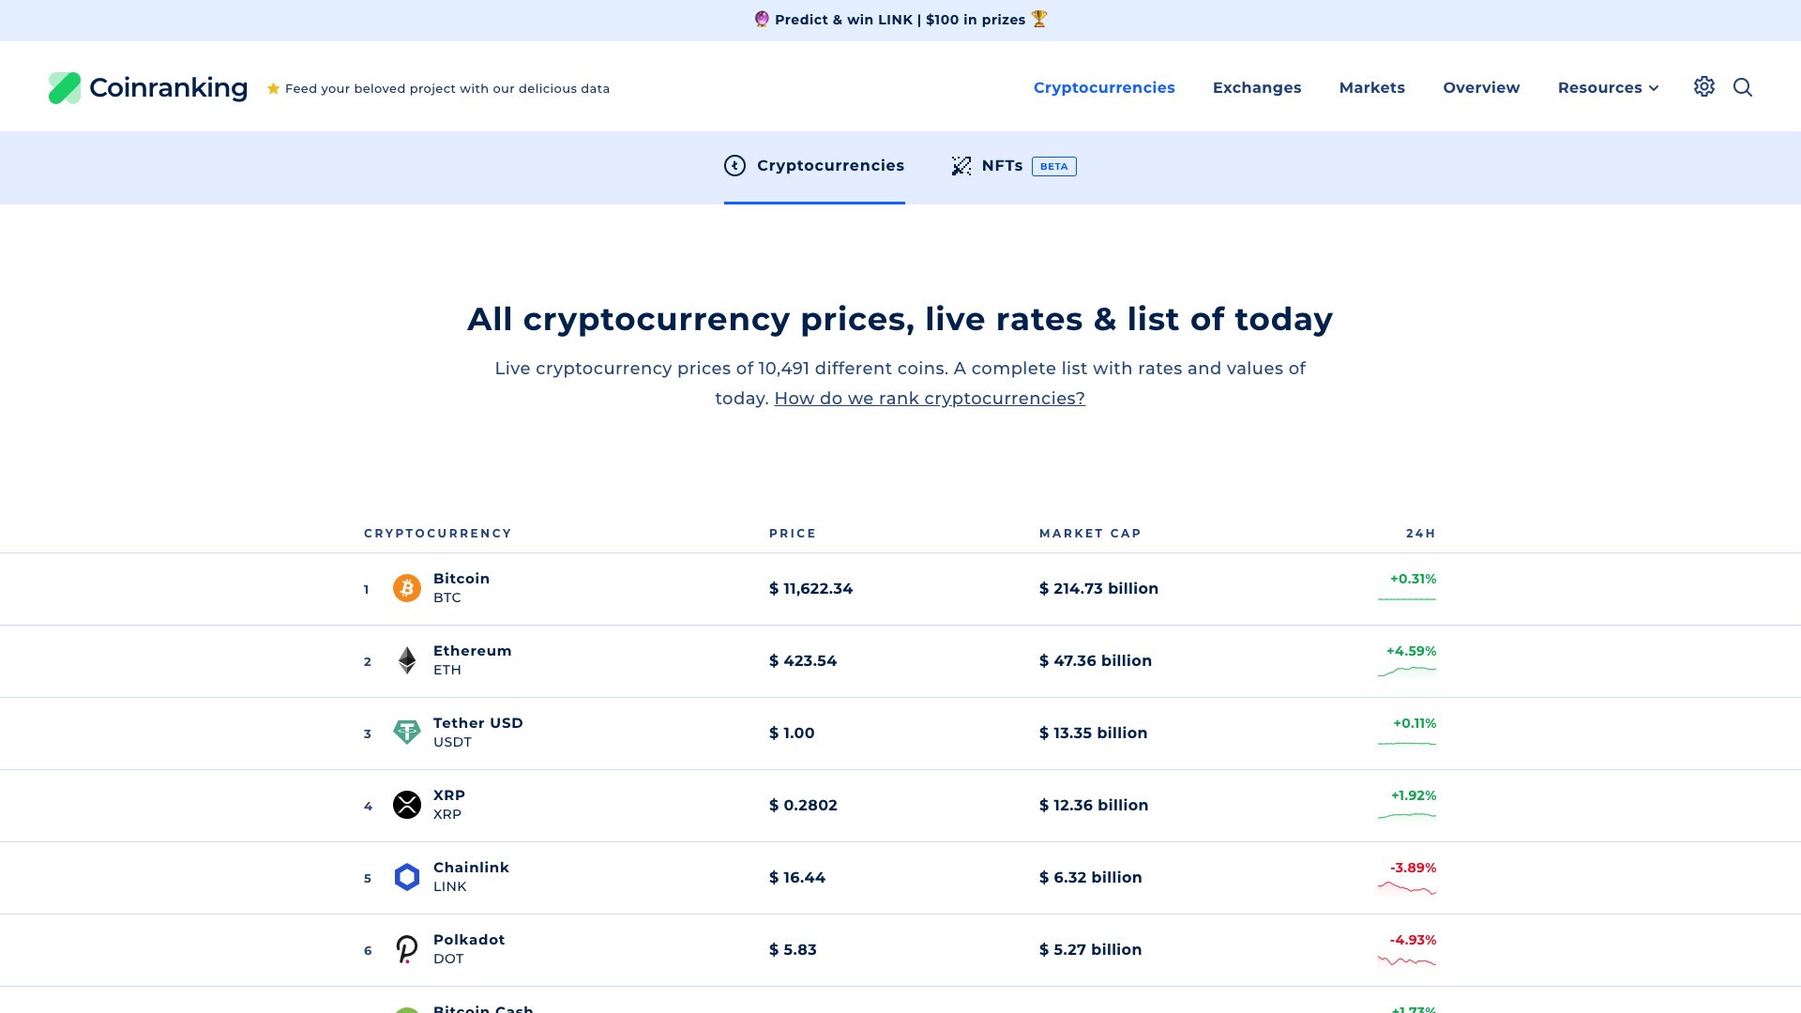
Task: Open "How do we rank cryptocurrencies?" link
Action: point(929,399)
